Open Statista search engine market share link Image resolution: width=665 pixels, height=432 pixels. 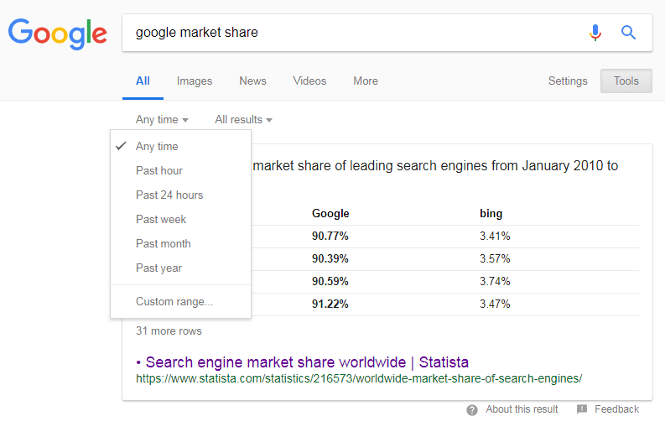tap(307, 362)
